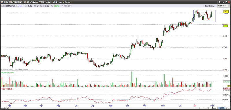Click the Time Frame label
Viewport: 231px width, 110px height.
click(210, 6)
